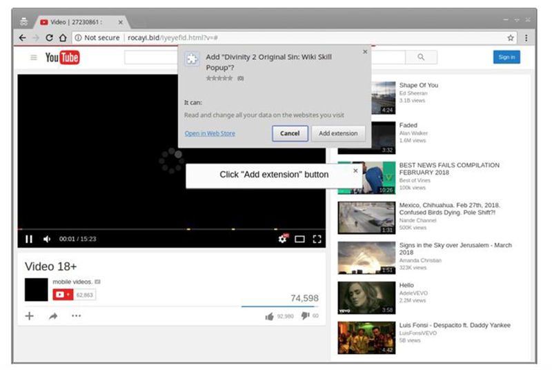This screenshot has width=552, height=370.
Task: Reload the page with the refresh icon
Action: 49,38
